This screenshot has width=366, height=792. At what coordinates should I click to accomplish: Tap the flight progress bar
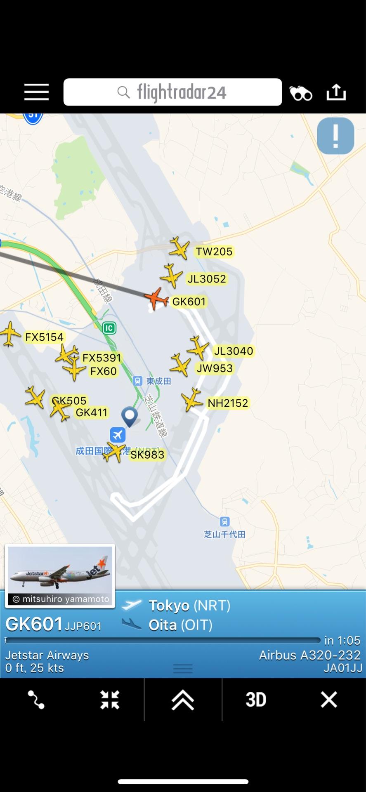[x=163, y=640]
